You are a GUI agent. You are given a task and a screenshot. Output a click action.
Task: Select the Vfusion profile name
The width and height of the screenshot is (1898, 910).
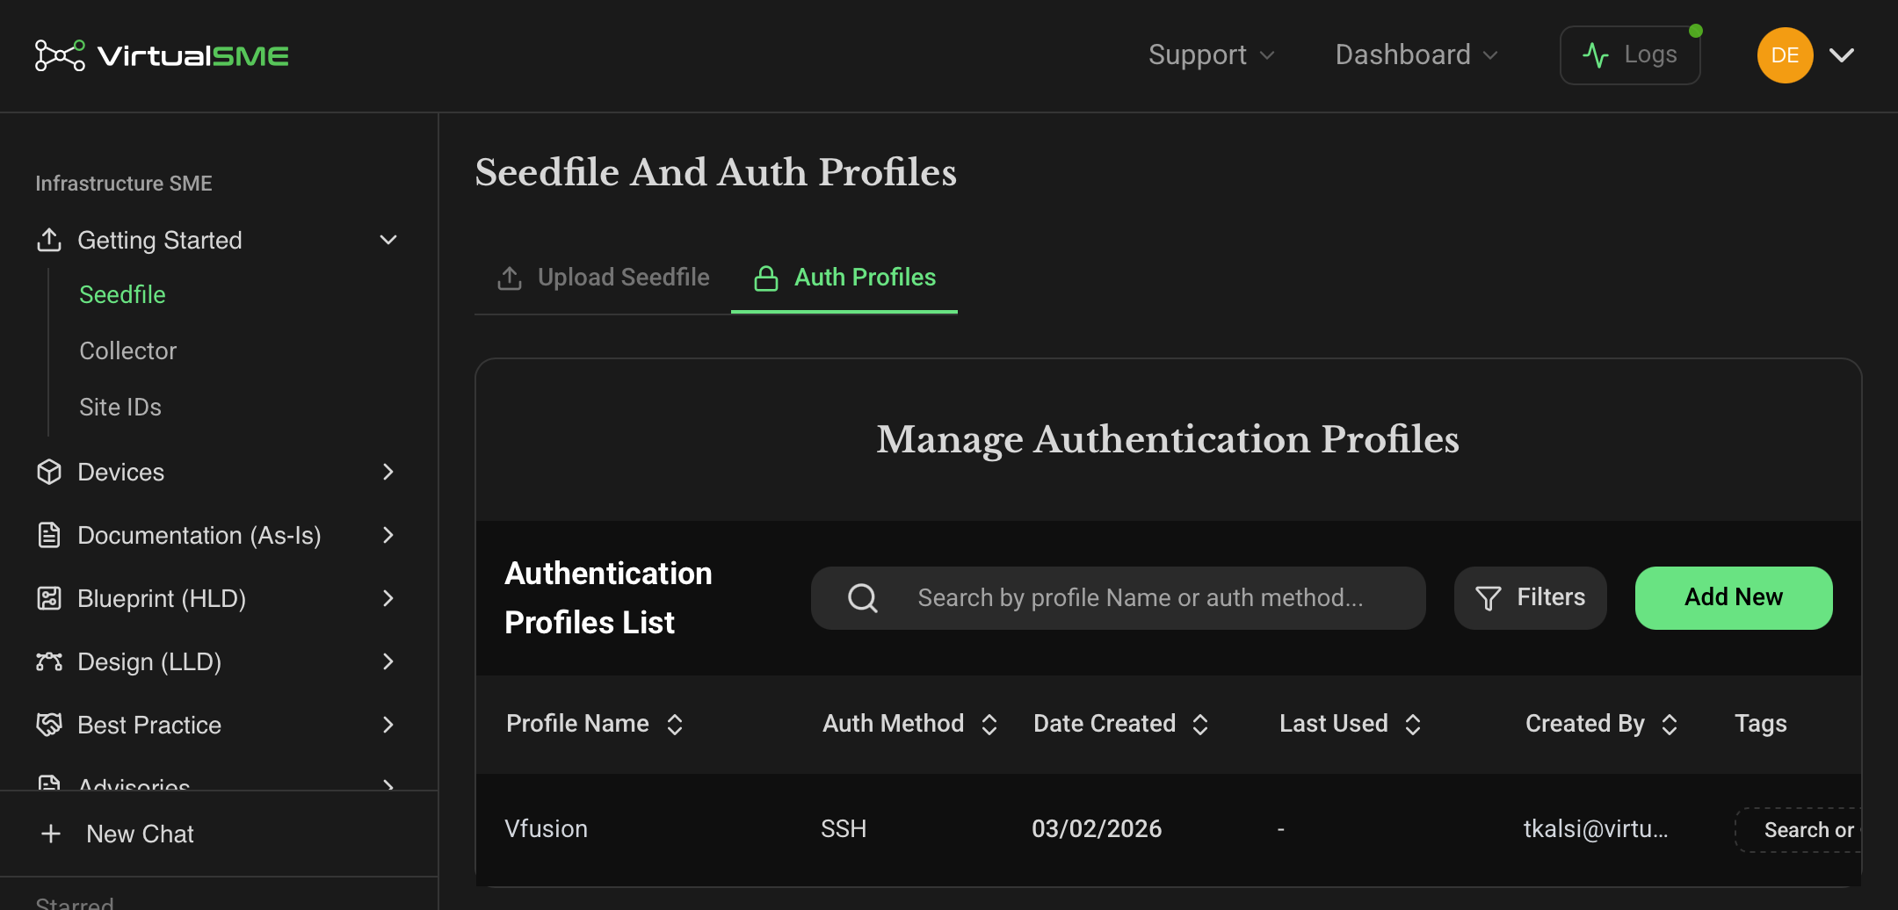547,829
